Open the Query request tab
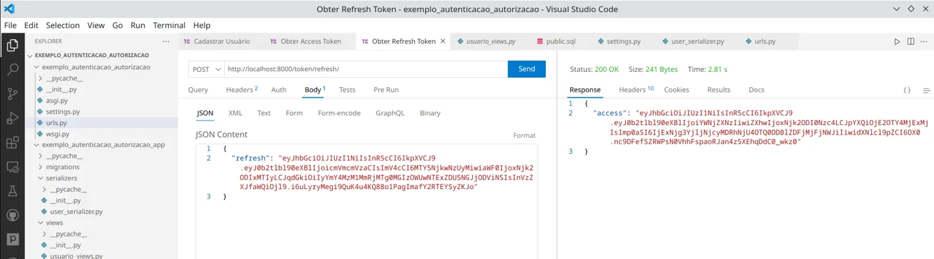934x259 pixels. (197, 90)
